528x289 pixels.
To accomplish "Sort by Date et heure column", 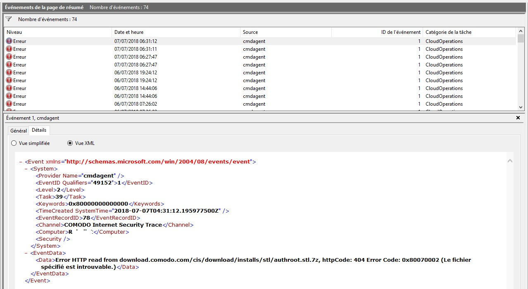I will point(176,32).
